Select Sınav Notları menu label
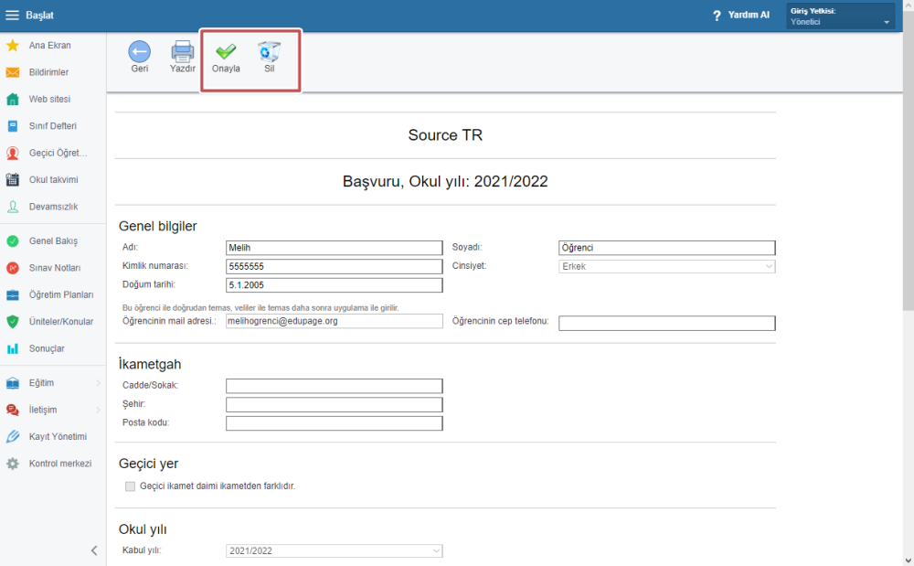This screenshot has height=566, width=914. coord(55,268)
